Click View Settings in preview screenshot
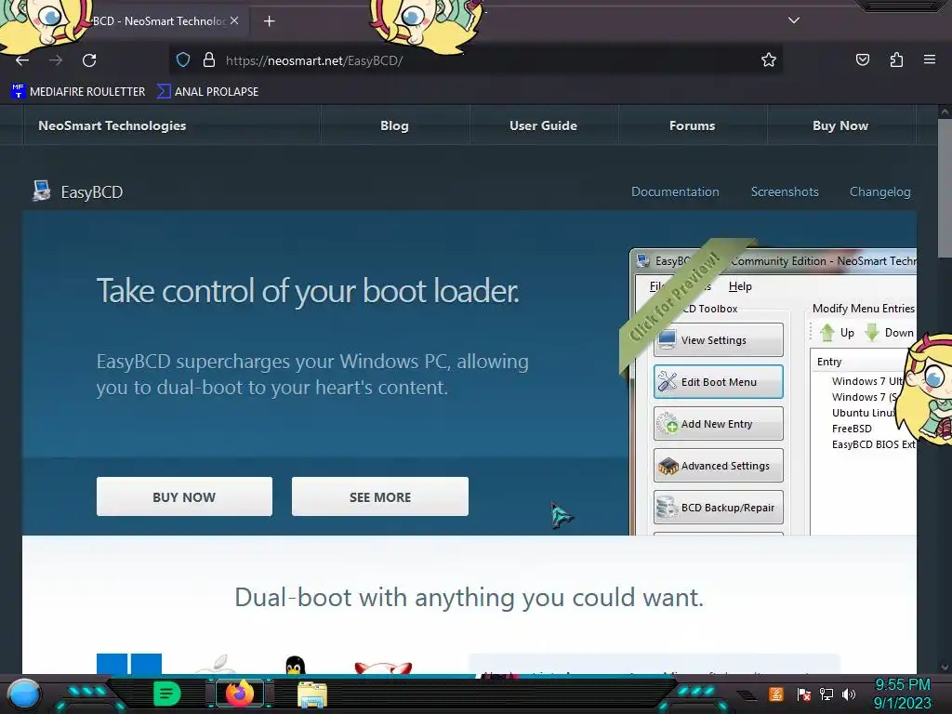Image resolution: width=952 pixels, height=714 pixels. 719,340
